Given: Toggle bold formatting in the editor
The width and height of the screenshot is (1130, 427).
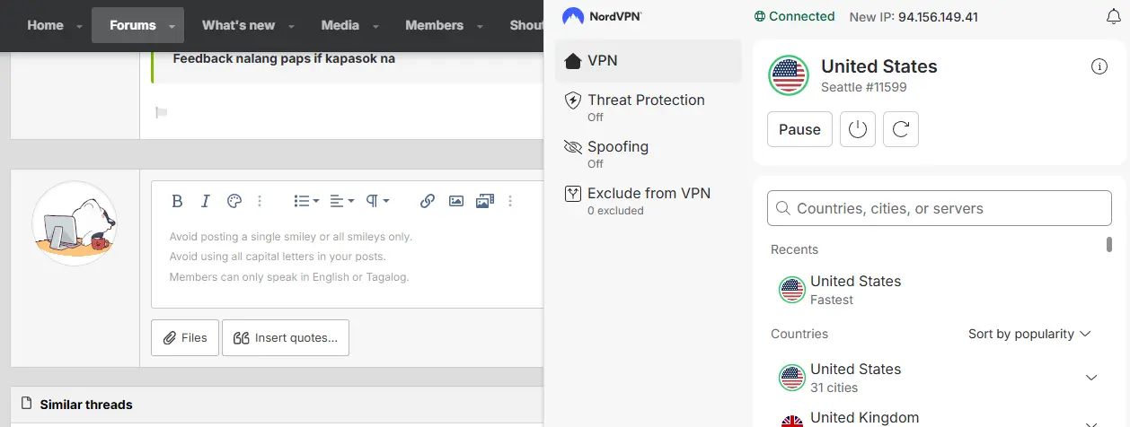Looking at the screenshot, I should pos(177,201).
